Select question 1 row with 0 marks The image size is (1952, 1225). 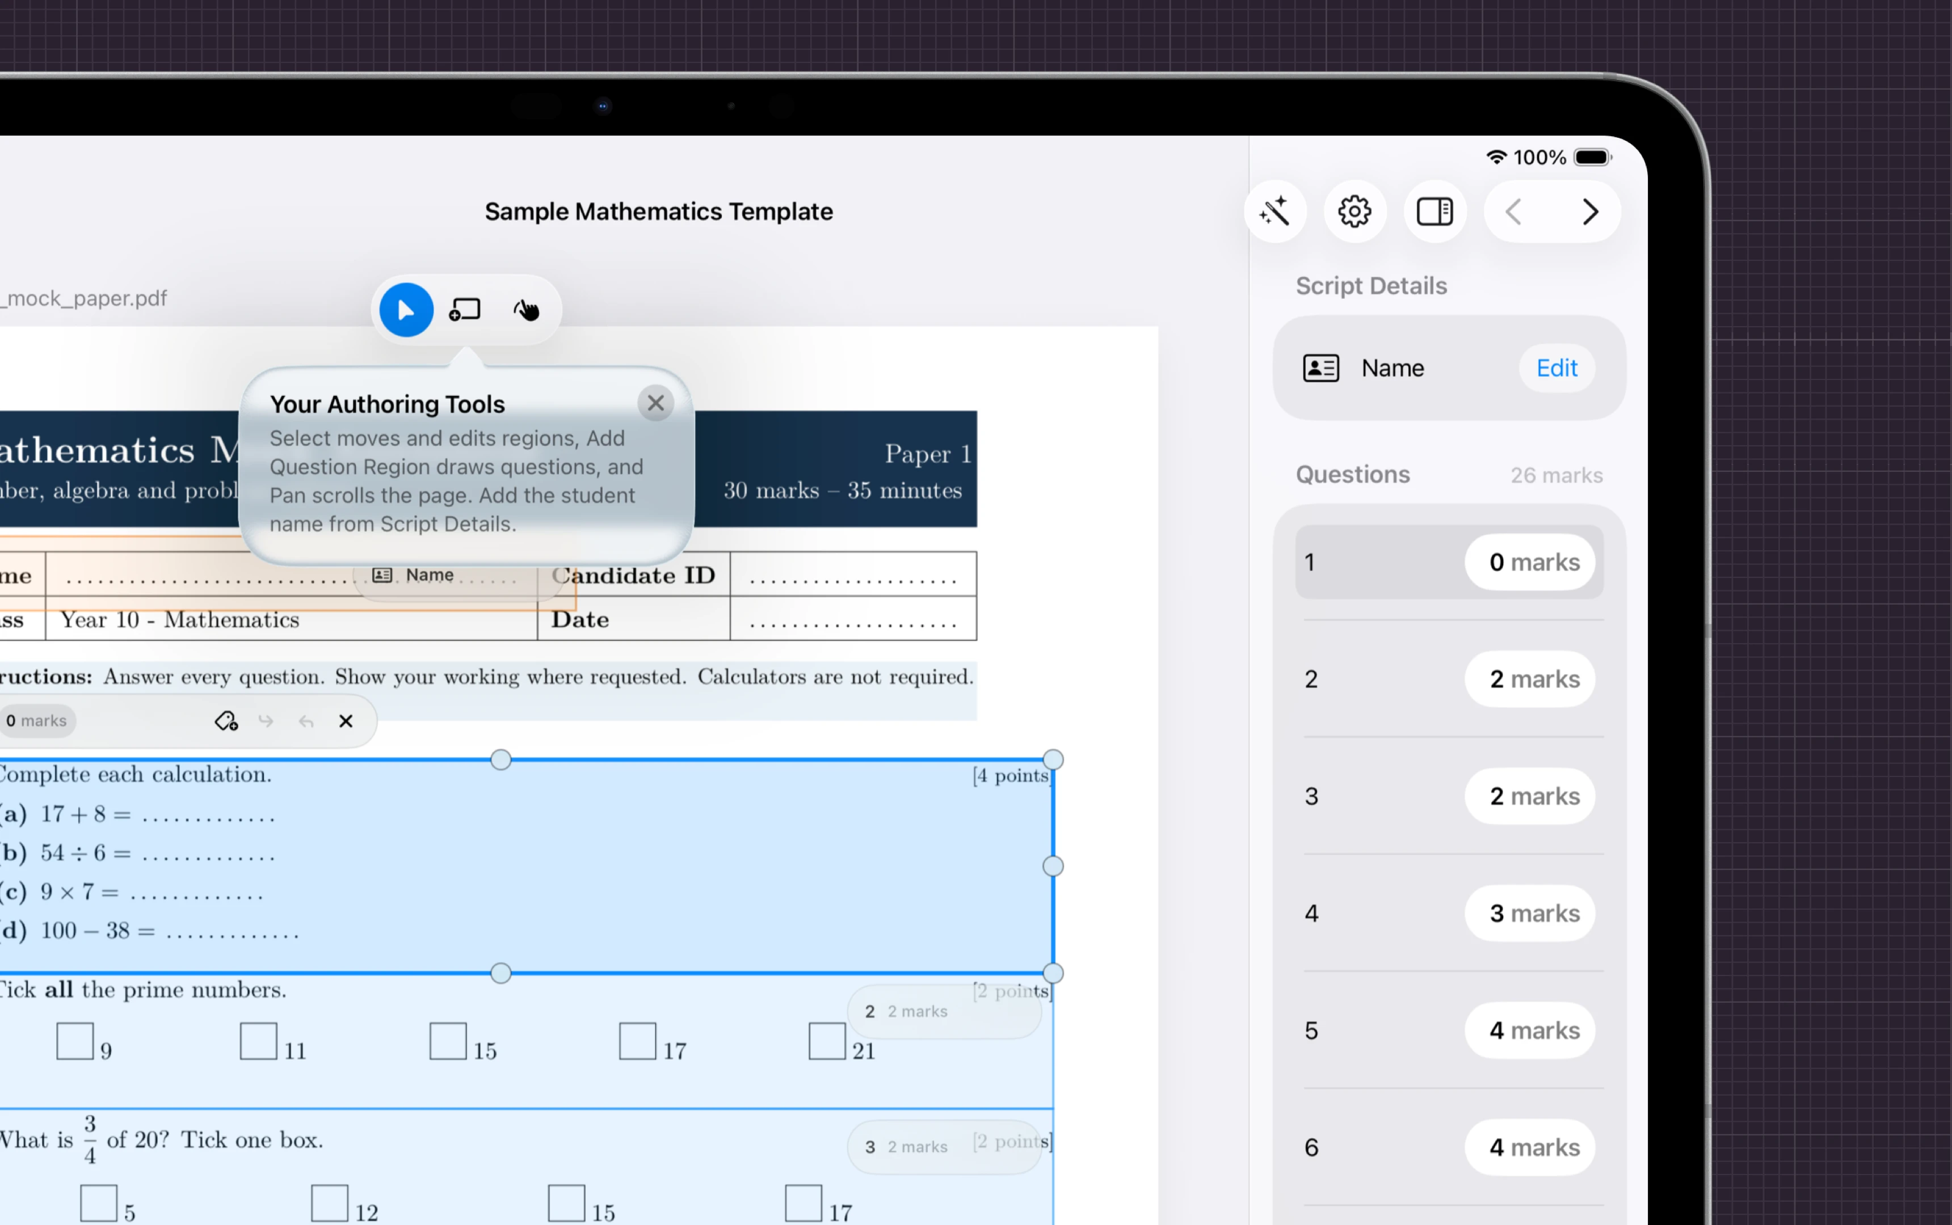pyautogui.click(x=1449, y=562)
